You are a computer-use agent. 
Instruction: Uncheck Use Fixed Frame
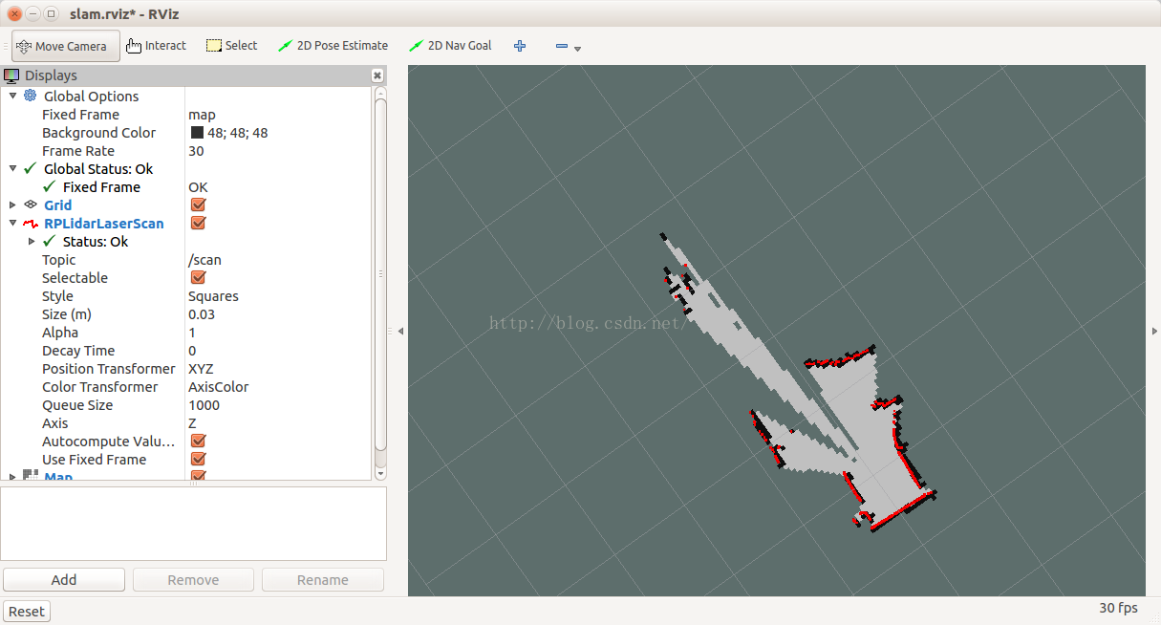(199, 459)
